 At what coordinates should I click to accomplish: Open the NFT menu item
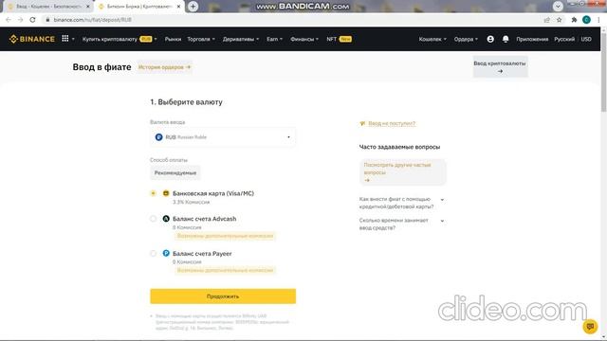[339, 39]
